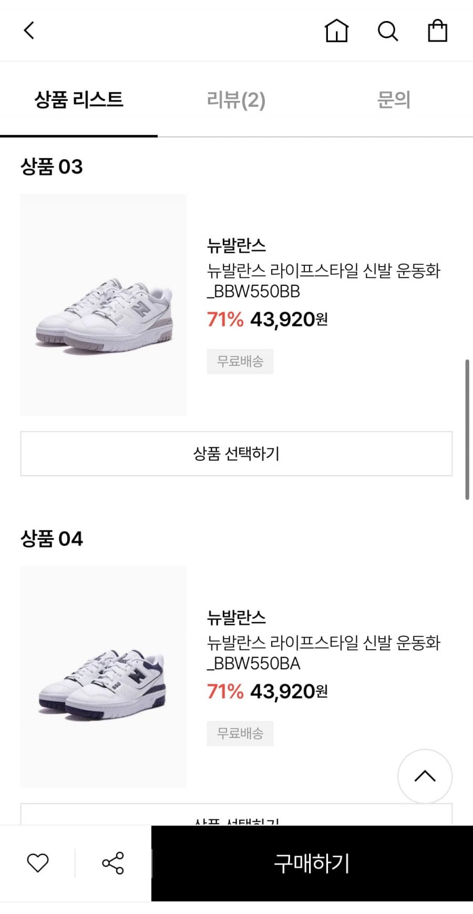
Task: Click the vertical scrollbar handle
Action: point(467,429)
